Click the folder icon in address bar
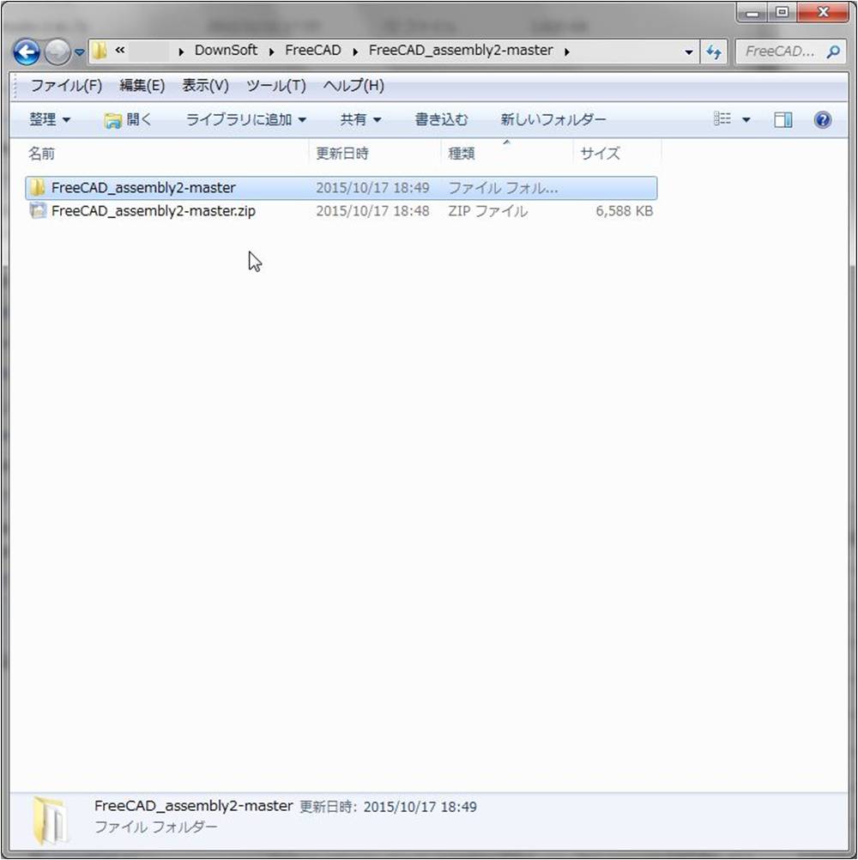Image resolution: width=858 pixels, height=860 pixels. click(100, 51)
